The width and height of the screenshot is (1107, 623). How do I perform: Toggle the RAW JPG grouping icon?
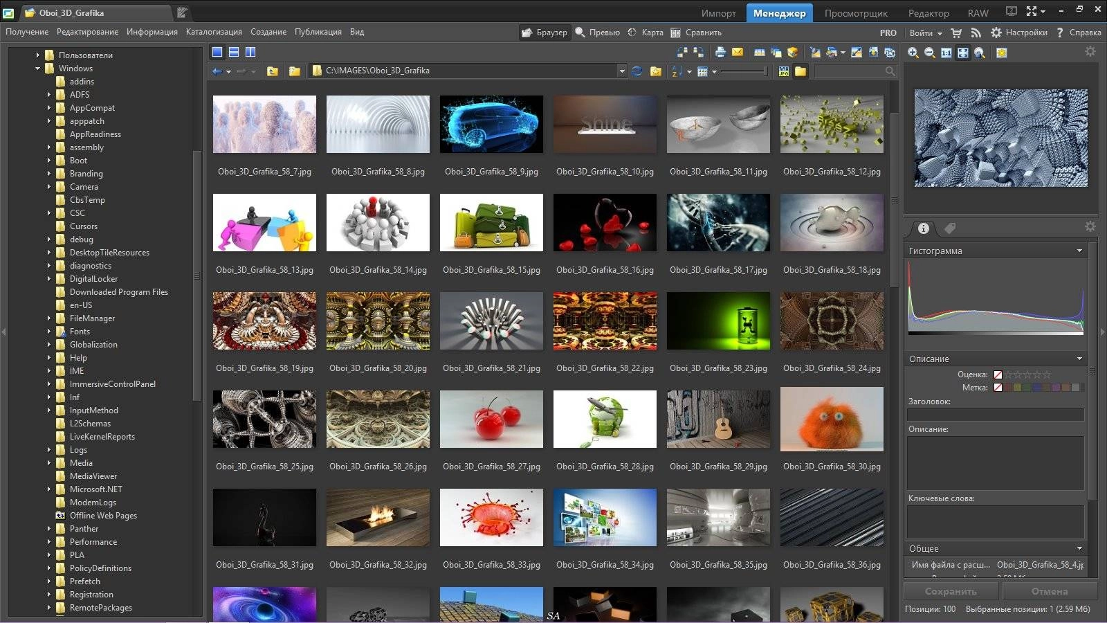[x=784, y=71]
